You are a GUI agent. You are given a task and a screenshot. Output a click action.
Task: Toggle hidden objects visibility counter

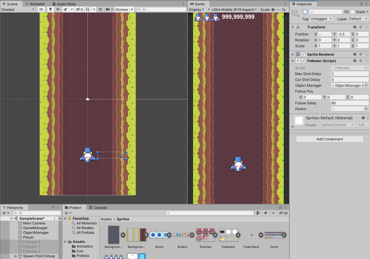click(x=79, y=9)
